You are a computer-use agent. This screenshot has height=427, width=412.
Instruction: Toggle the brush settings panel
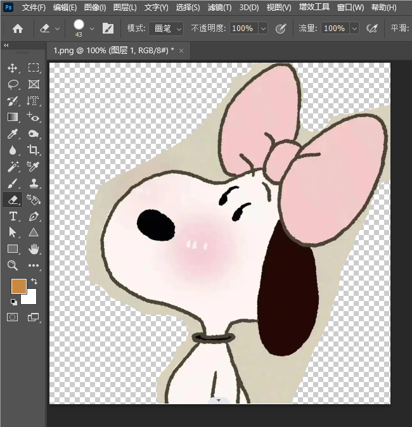click(108, 29)
